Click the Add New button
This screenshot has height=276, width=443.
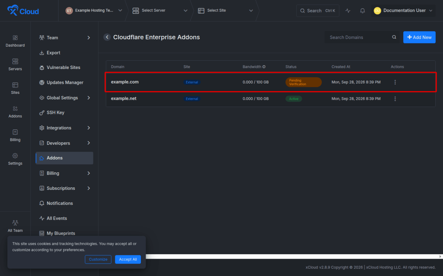coord(419,37)
